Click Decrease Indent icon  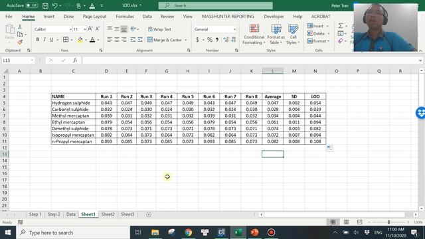(133, 40)
